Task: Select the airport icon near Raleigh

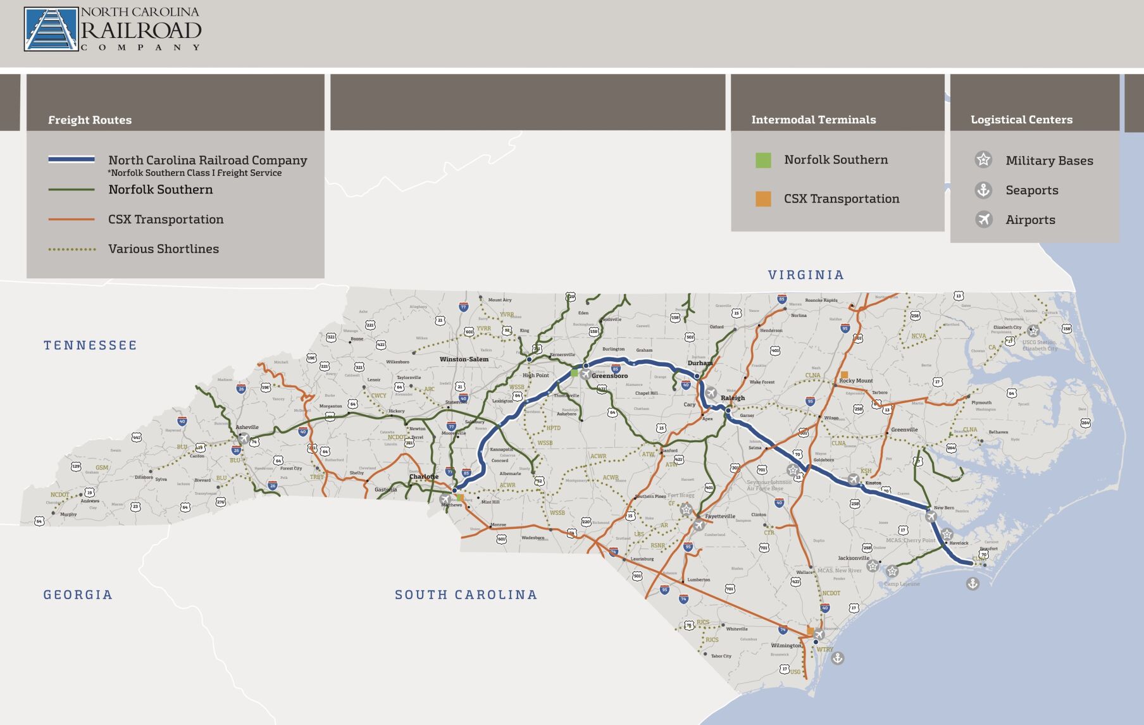Action: (711, 393)
